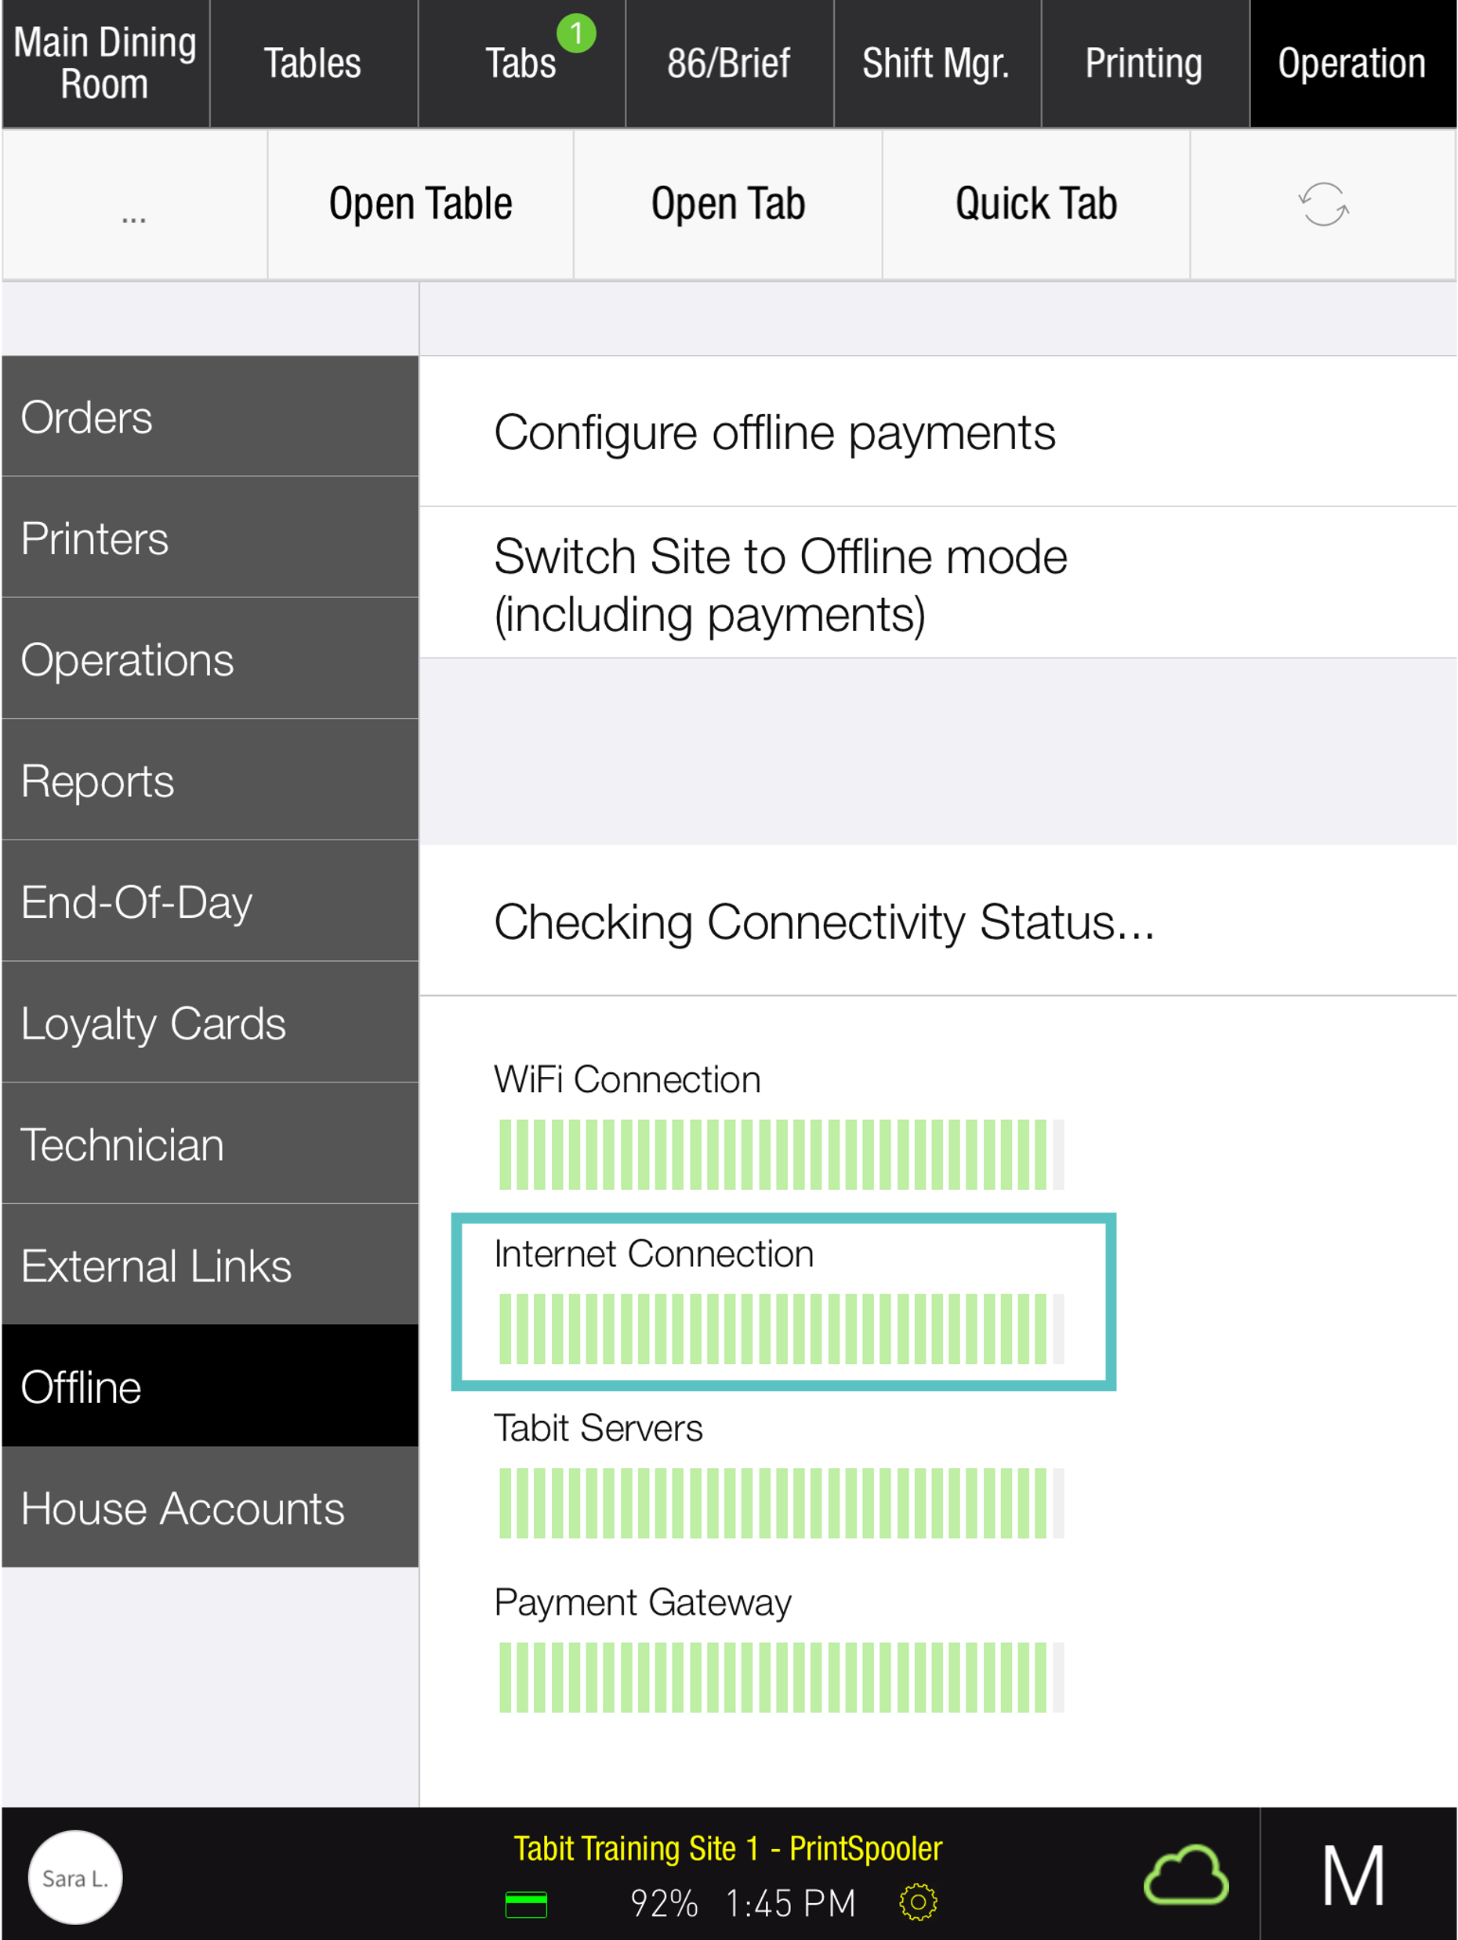The width and height of the screenshot is (1458, 1940).
Task: Open the yellow gear settings icon
Action: (918, 1902)
